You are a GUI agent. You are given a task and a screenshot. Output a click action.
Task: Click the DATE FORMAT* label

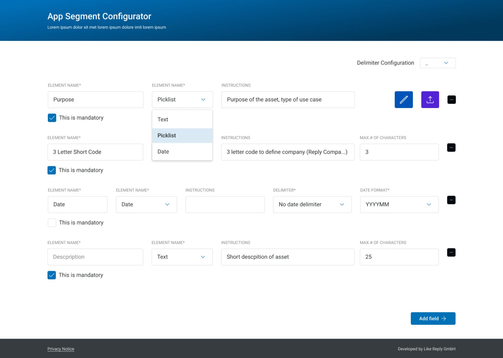pos(375,190)
